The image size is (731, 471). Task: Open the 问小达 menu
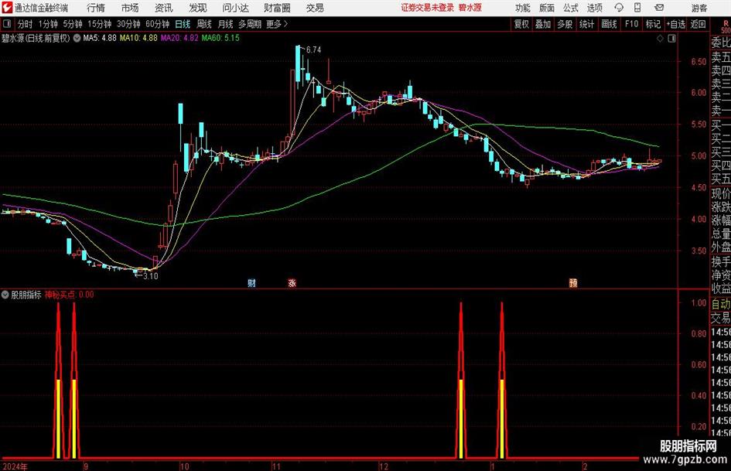[235, 8]
